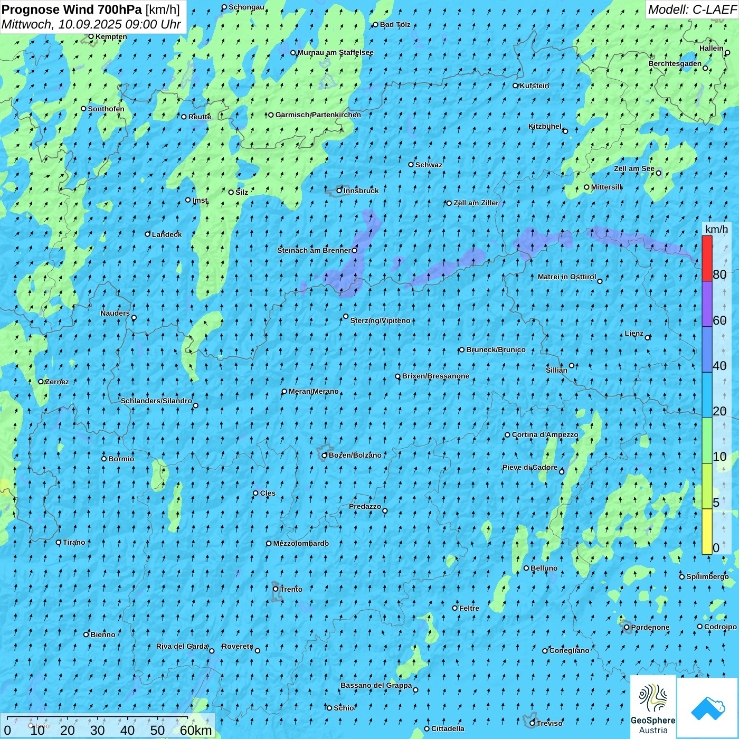The image size is (739, 739).
Task: Click the 'Bassano del Grappa' label
Action: [x=376, y=685]
